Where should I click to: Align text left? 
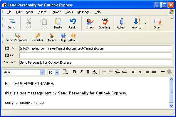[x=133, y=72]
